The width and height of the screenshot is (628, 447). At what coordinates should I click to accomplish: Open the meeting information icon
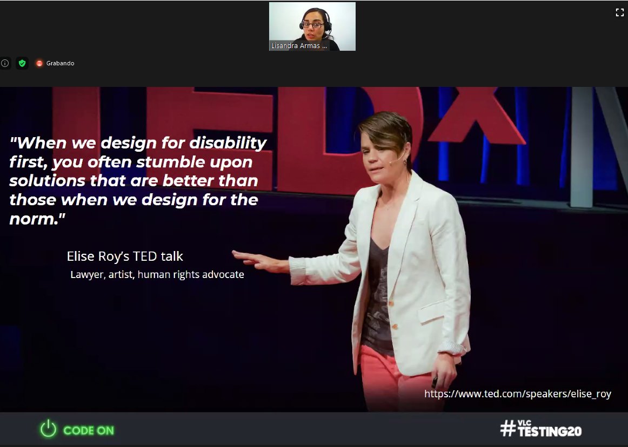(5, 63)
